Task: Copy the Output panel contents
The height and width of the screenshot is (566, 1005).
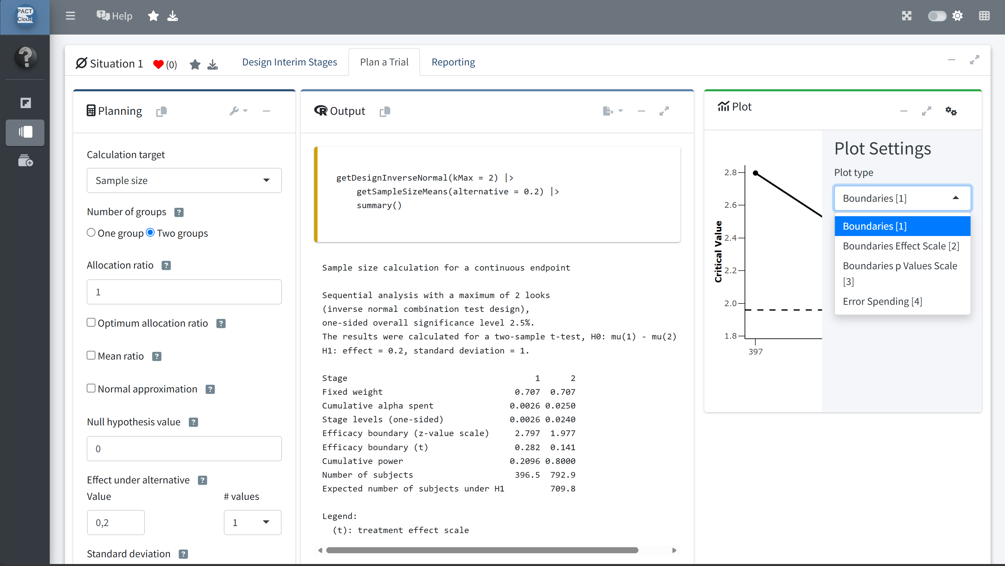Action: pyautogui.click(x=385, y=111)
